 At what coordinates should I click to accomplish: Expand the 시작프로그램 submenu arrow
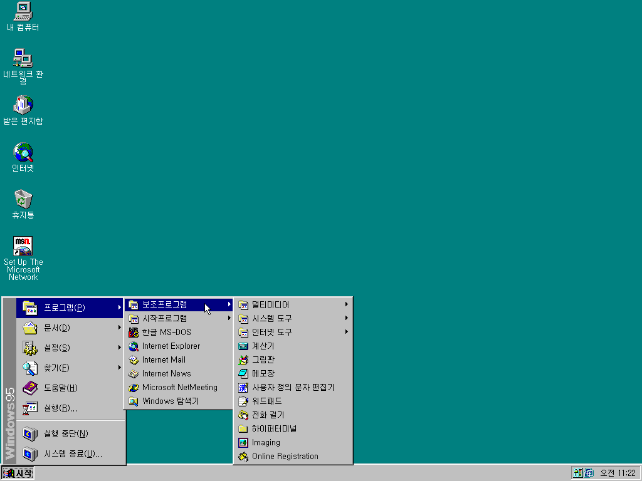tap(229, 318)
